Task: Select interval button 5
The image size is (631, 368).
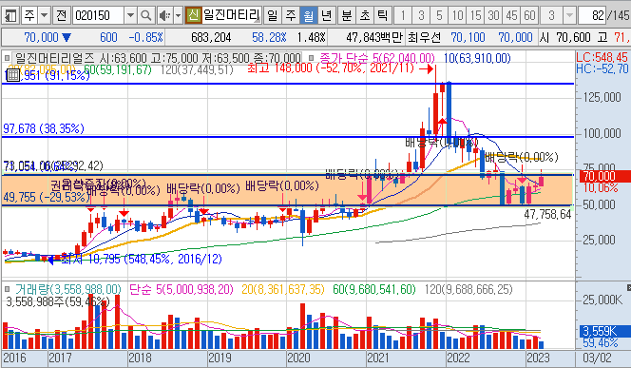Action: coord(439,16)
